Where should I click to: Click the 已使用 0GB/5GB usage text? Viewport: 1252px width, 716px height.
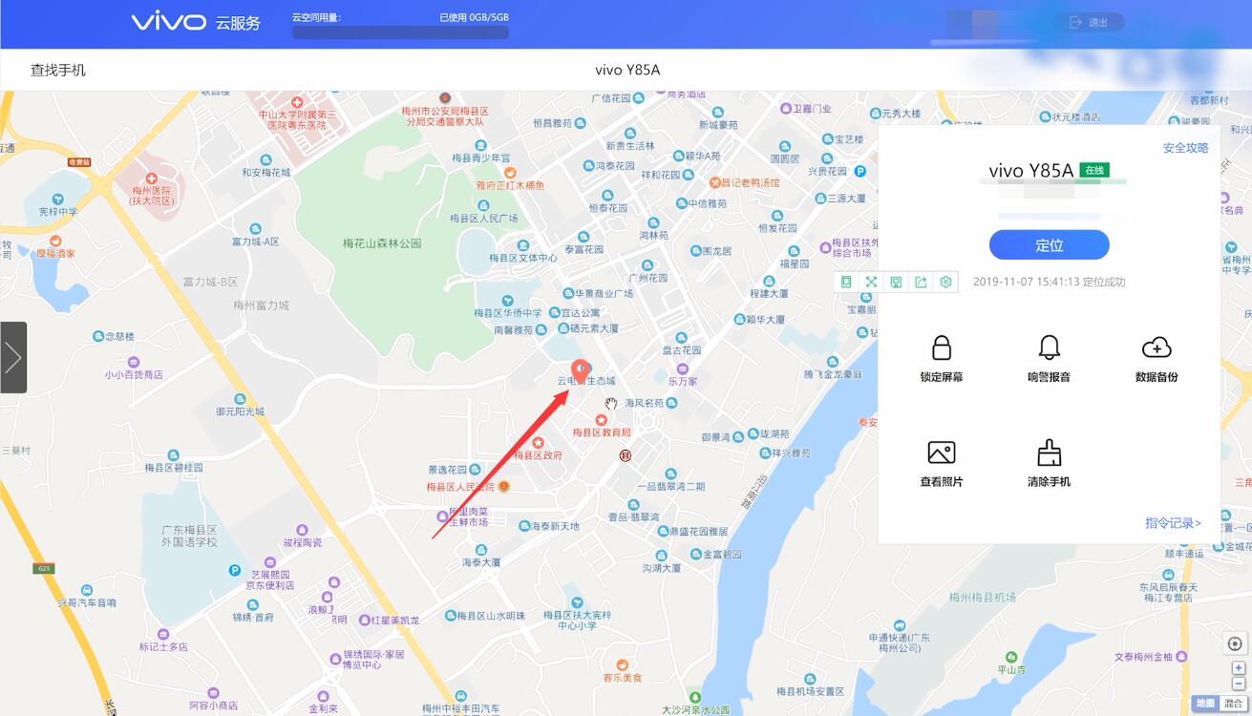[474, 17]
